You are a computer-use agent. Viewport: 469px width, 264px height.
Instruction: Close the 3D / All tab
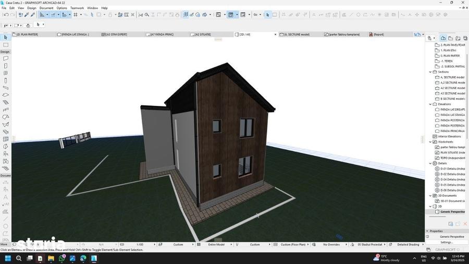(x=276, y=34)
